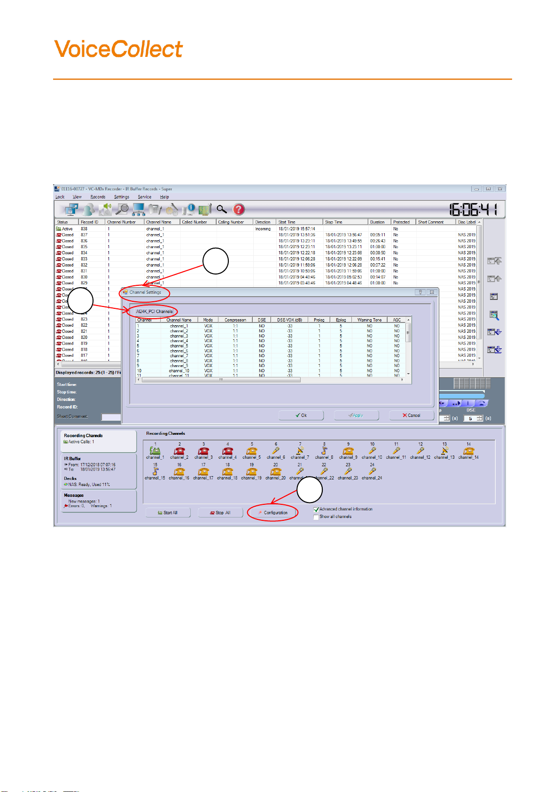Sort records by Duration column

coord(380,222)
